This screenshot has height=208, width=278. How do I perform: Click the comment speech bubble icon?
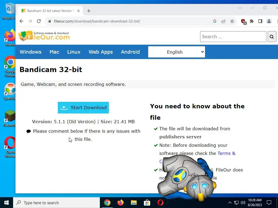click(29, 131)
